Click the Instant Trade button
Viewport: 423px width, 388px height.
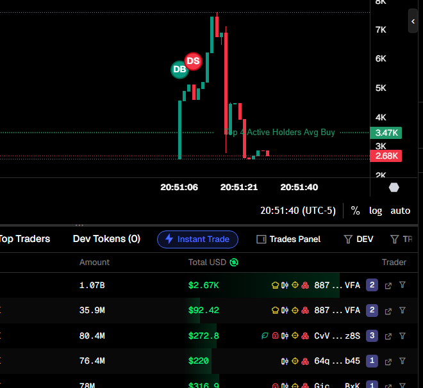click(x=197, y=239)
